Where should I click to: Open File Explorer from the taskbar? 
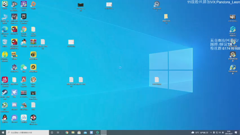pyautogui.click(x=73, y=132)
